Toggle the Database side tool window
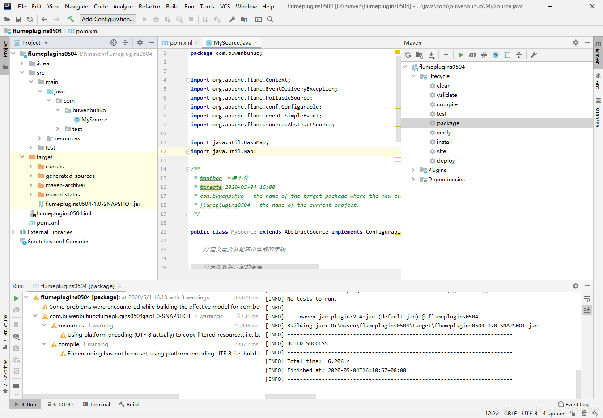Viewport: 603px width, 418px height. coord(598,113)
